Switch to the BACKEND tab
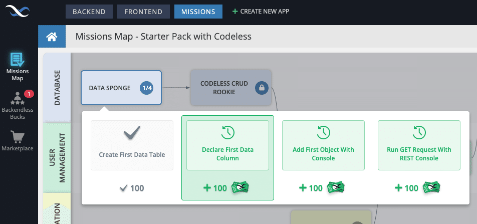The image size is (477, 224). coord(89,12)
